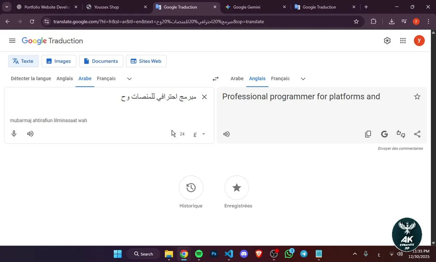Open the Chrome extensions puzzle menu
This screenshot has width=436, height=262.
(x=374, y=21)
